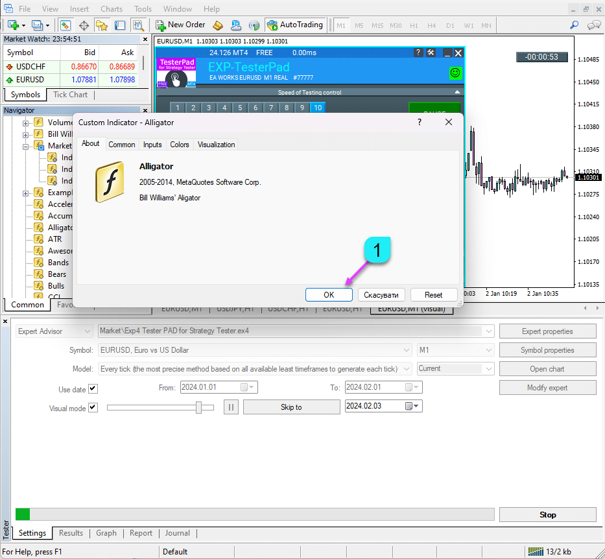This screenshot has width=605, height=559.
Task: Adjust the visual mode speed slider
Action: 200,407
